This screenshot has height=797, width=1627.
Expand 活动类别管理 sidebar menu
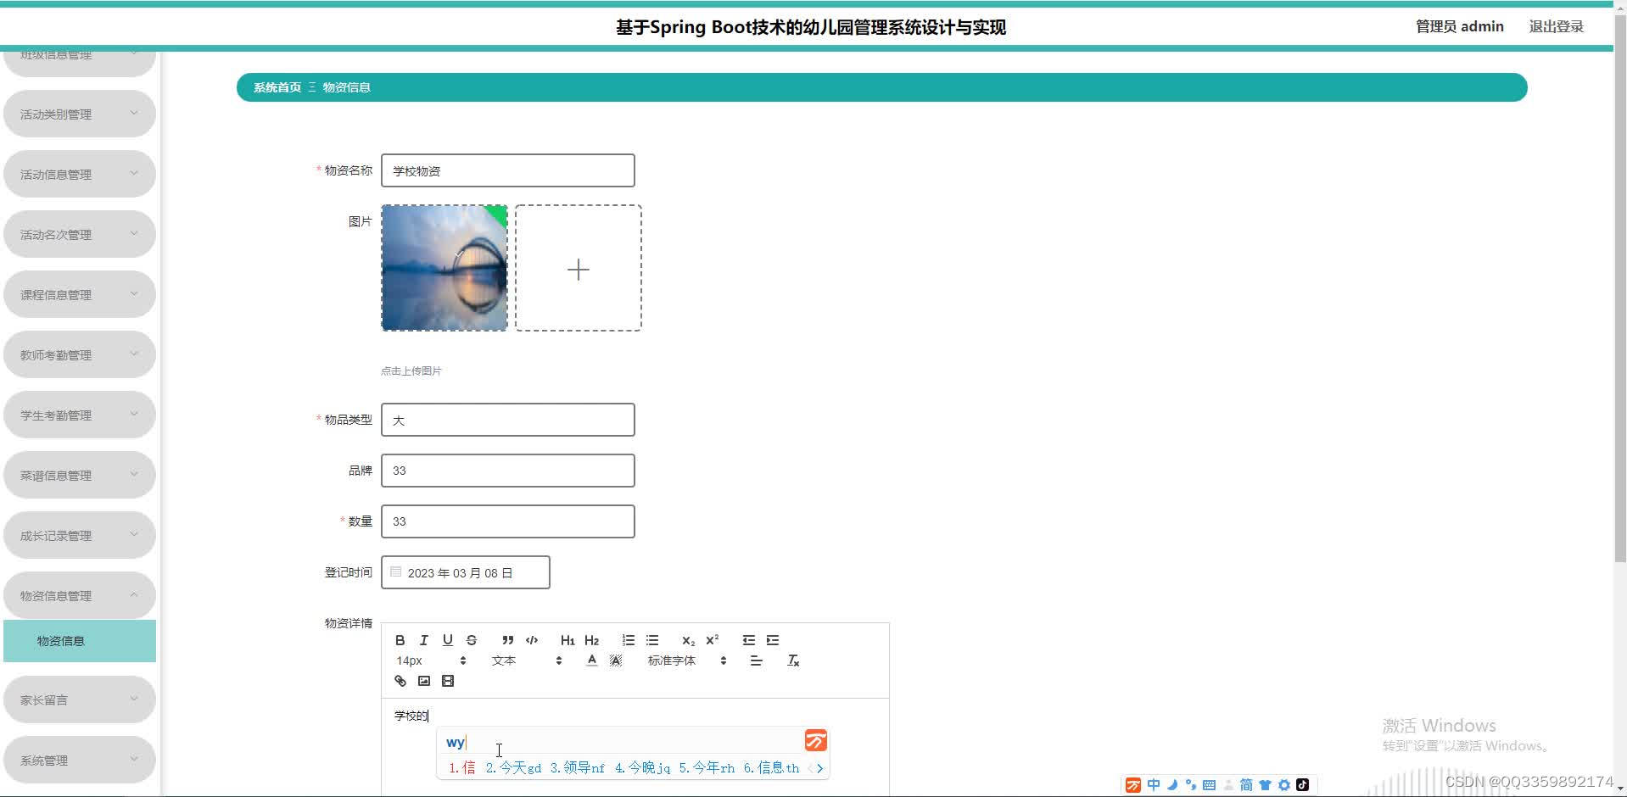click(x=80, y=114)
